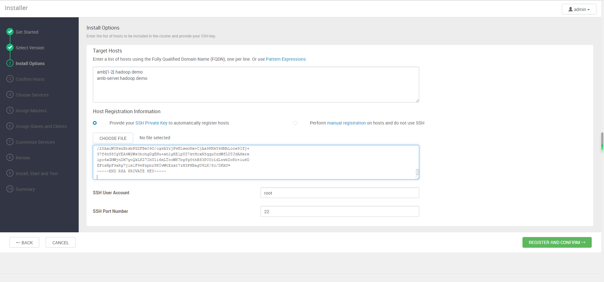The width and height of the screenshot is (604, 282).
Task: Select the manual registration radio button
Action: pos(295,123)
